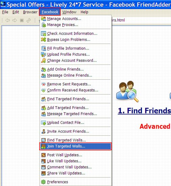Click the Upload Contact File envelope icon
171x186 pixels.
[x=43, y=123]
